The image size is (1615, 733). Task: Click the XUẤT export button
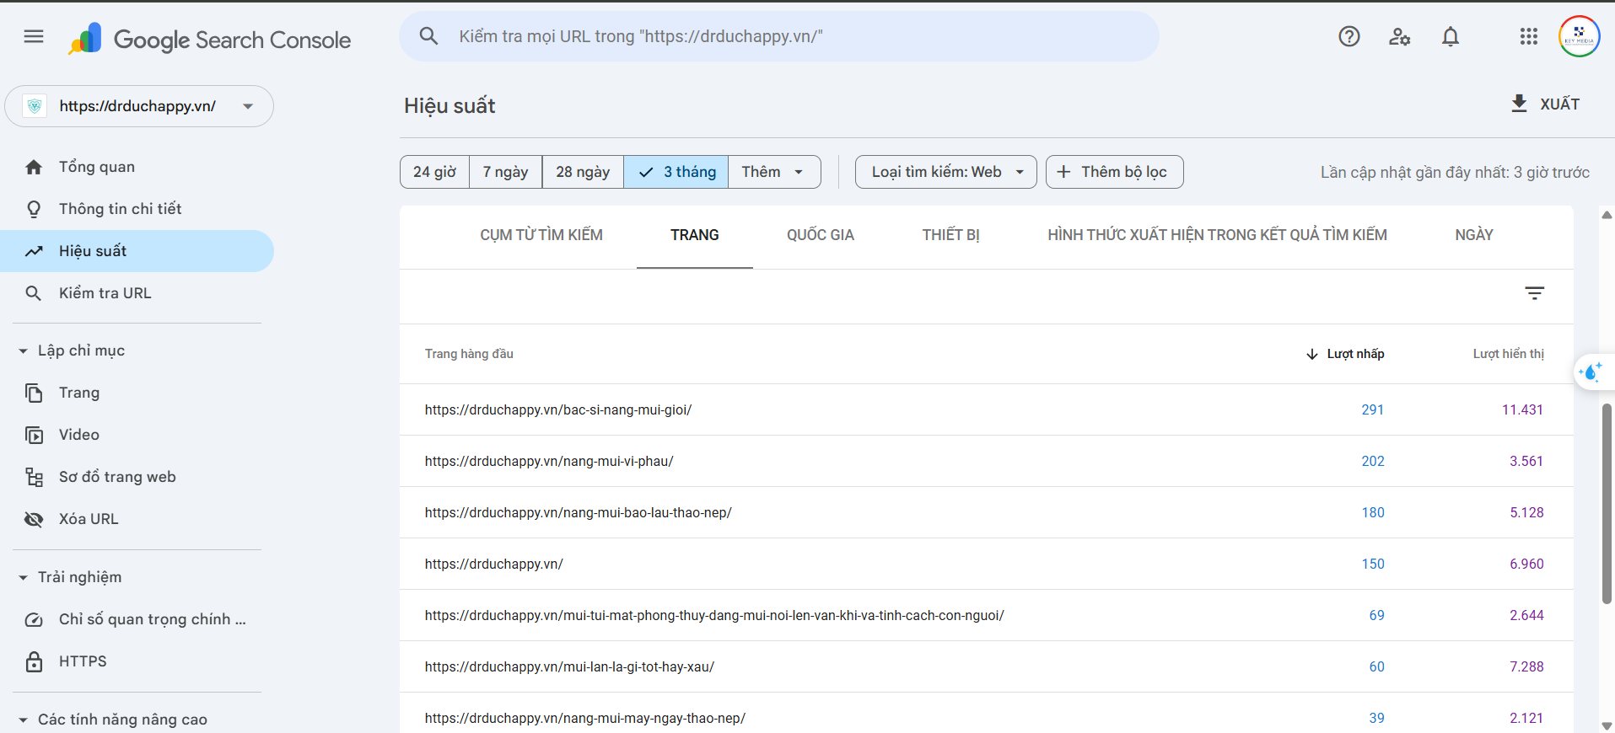point(1545,104)
